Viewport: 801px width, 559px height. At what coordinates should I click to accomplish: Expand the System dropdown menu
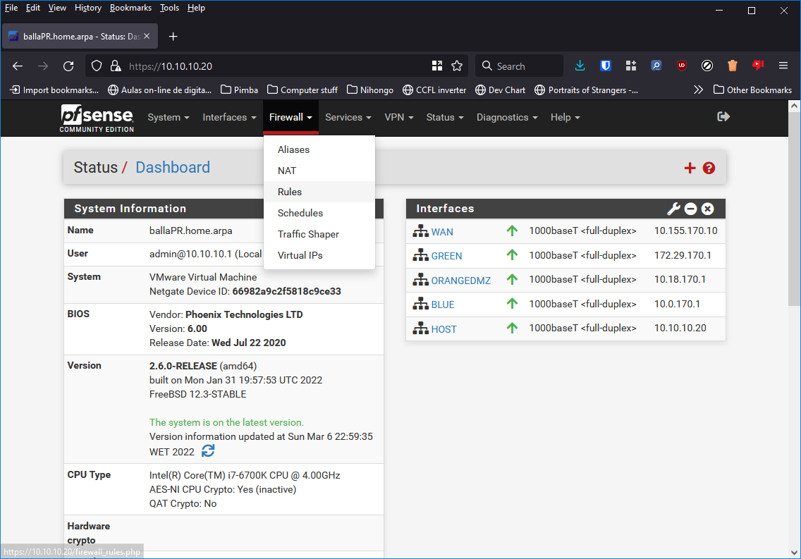168,117
